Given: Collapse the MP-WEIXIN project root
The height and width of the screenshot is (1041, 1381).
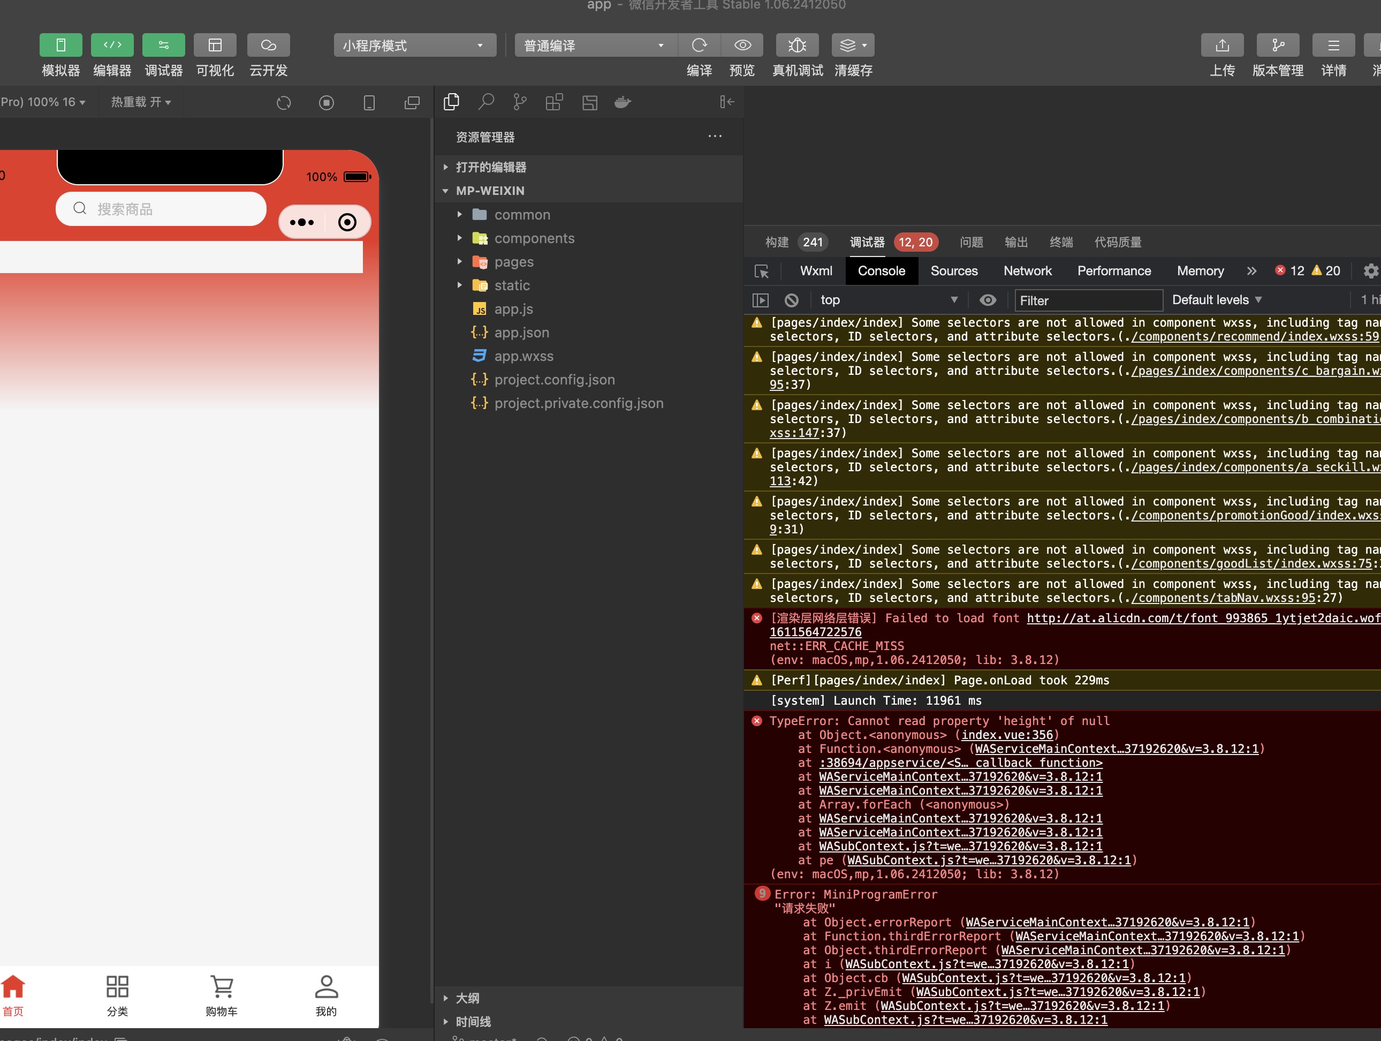Looking at the screenshot, I should click(x=589, y=191).
